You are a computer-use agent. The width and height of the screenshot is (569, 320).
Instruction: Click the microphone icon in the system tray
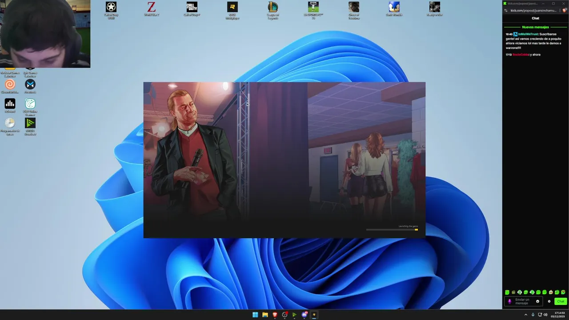click(533, 315)
